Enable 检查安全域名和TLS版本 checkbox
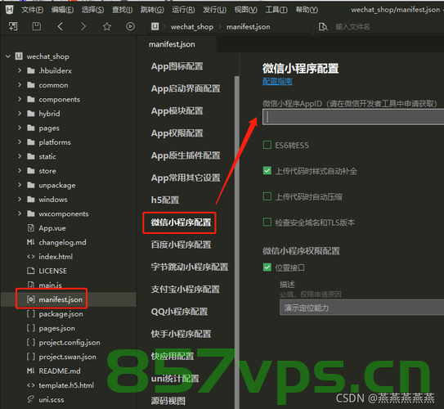Viewport: 444px width, 409px height. coord(267,222)
